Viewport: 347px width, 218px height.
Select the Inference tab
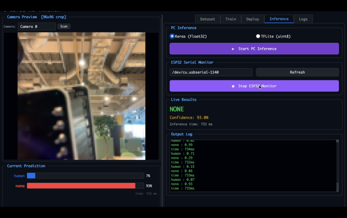tap(279, 19)
